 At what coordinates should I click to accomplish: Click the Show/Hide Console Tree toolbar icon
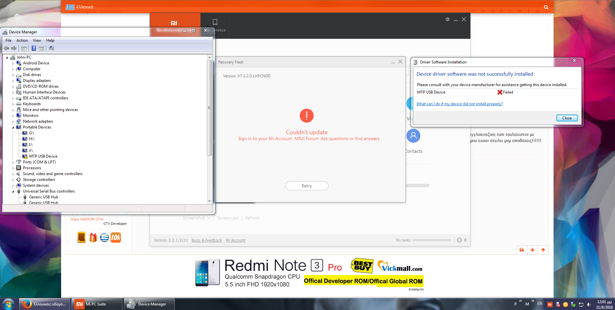point(24,48)
